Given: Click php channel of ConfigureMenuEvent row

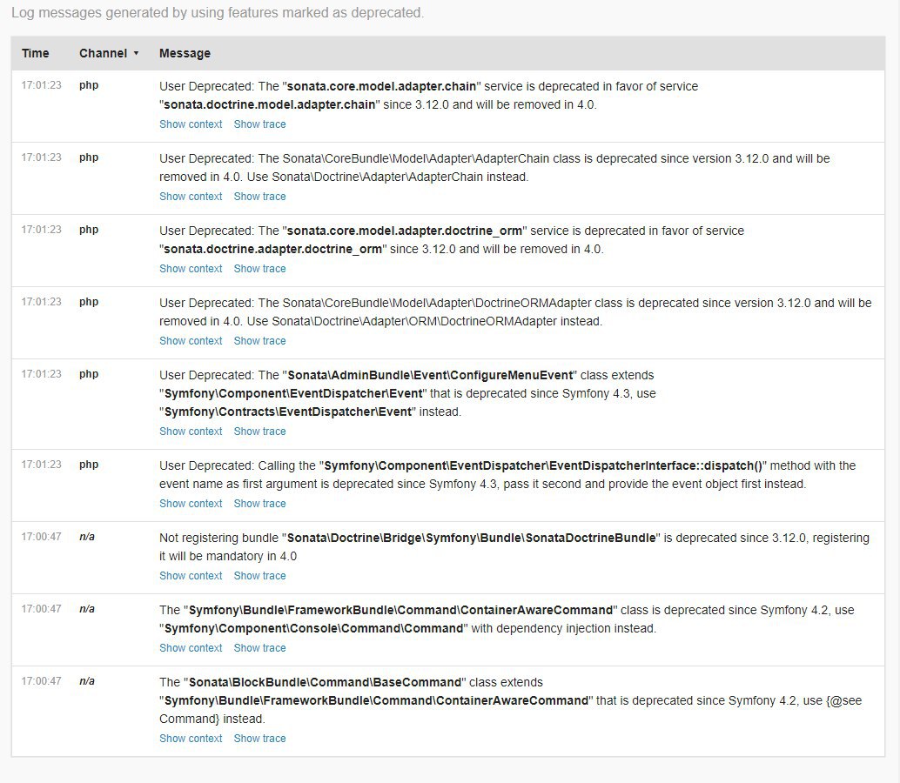Looking at the screenshot, I should pyautogui.click(x=89, y=374).
